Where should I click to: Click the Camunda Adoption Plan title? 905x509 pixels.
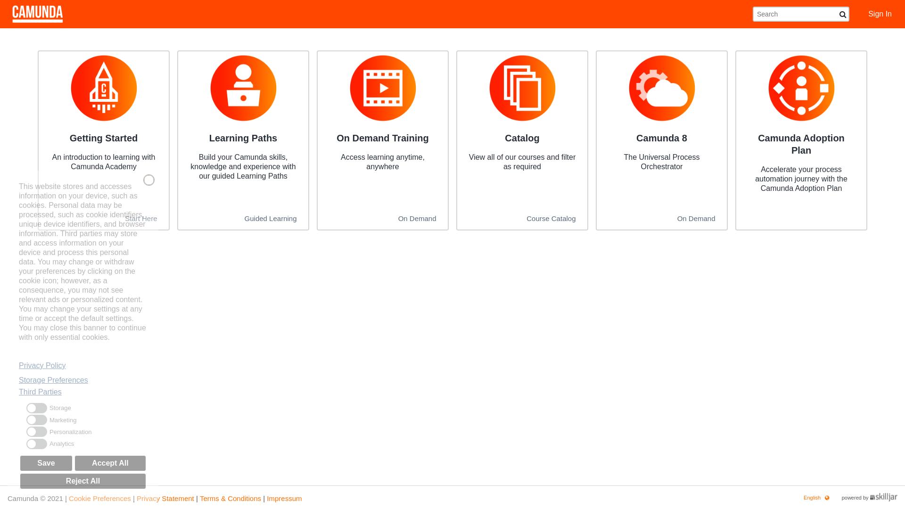801,144
